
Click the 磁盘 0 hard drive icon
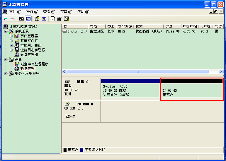[67, 81]
